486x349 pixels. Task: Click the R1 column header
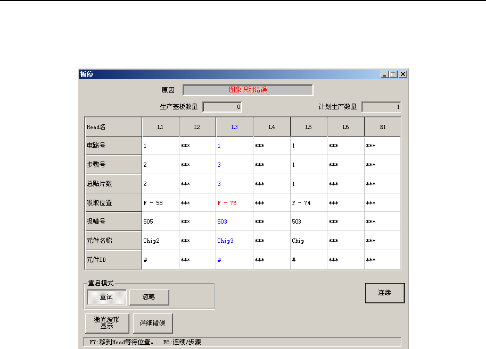[x=383, y=127]
